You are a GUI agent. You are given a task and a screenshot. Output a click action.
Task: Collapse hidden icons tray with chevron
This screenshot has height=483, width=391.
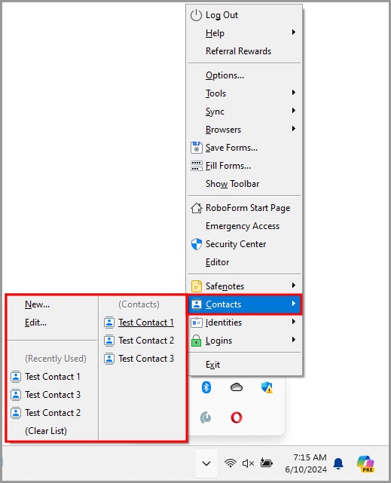pos(206,463)
